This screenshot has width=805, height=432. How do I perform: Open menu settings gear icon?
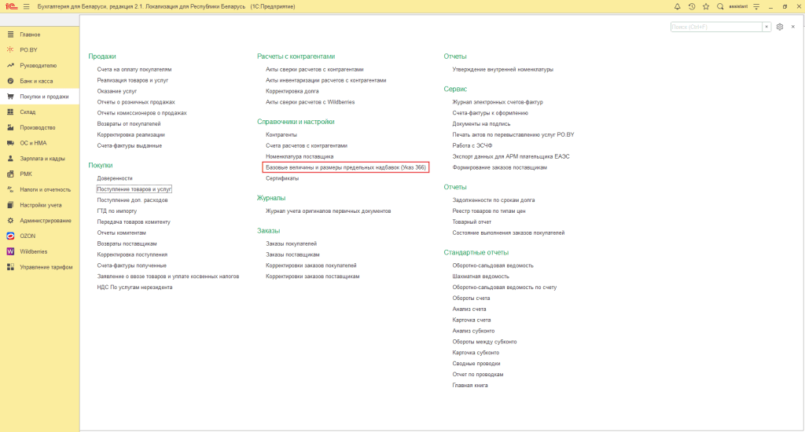(780, 27)
